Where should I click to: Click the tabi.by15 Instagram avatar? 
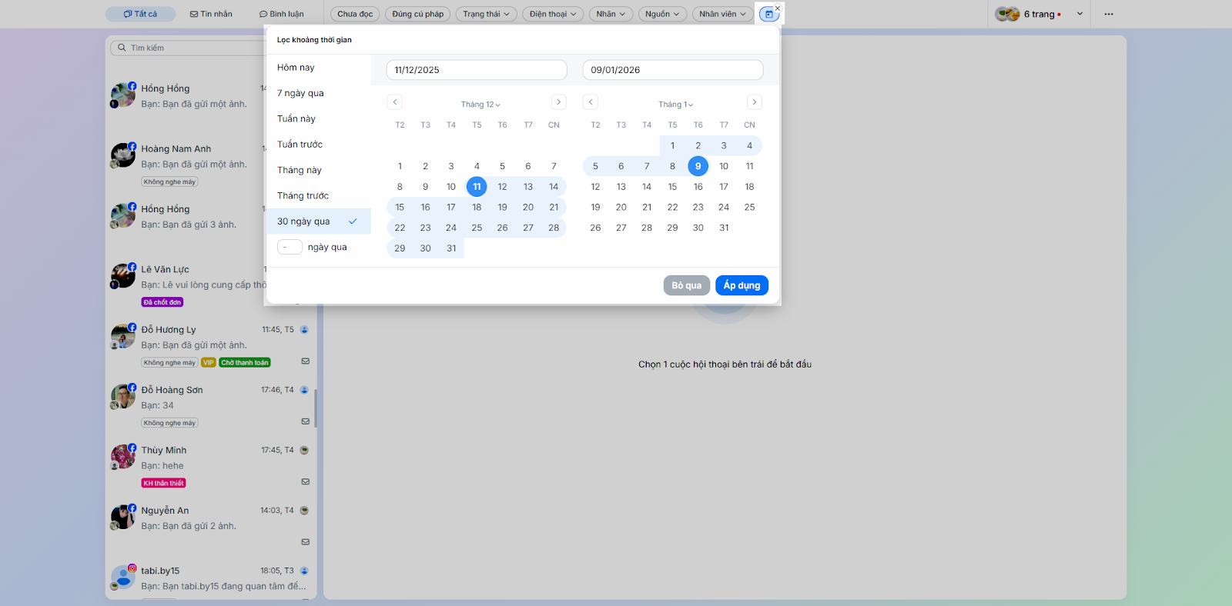point(123,578)
